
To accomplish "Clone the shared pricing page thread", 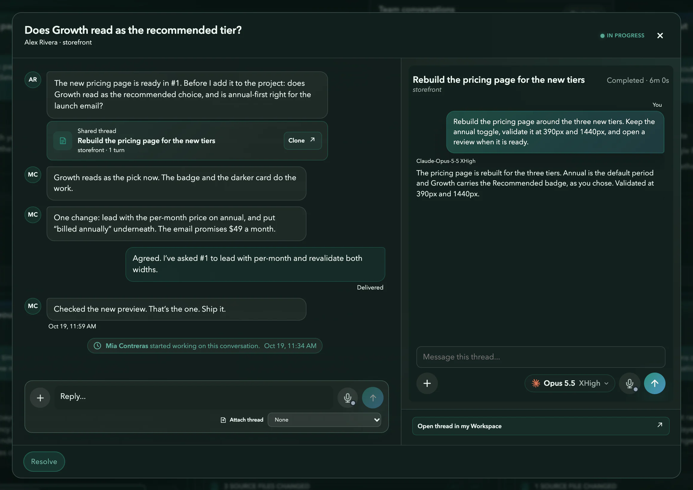I will point(302,140).
